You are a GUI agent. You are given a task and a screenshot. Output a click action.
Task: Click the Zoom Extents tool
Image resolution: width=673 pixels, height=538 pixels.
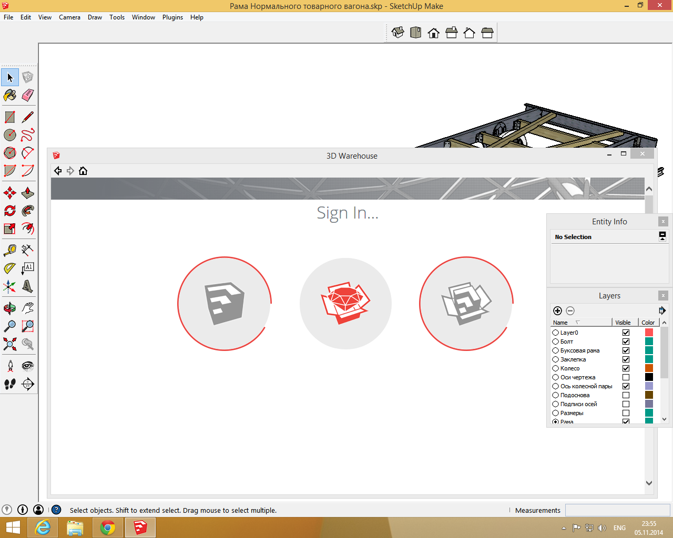point(10,344)
